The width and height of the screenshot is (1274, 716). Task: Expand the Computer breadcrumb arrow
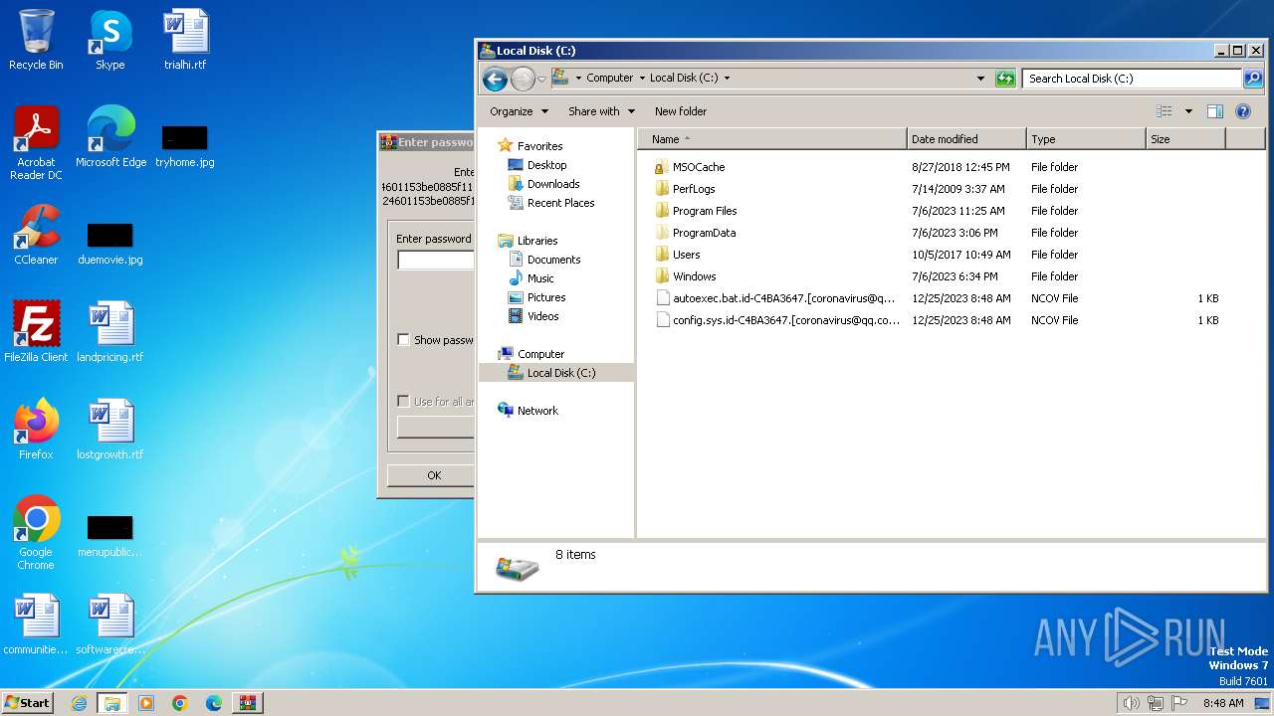point(642,79)
